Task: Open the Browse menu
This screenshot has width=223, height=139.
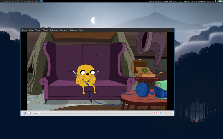Action: pyautogui.click(x=64, y=30)
